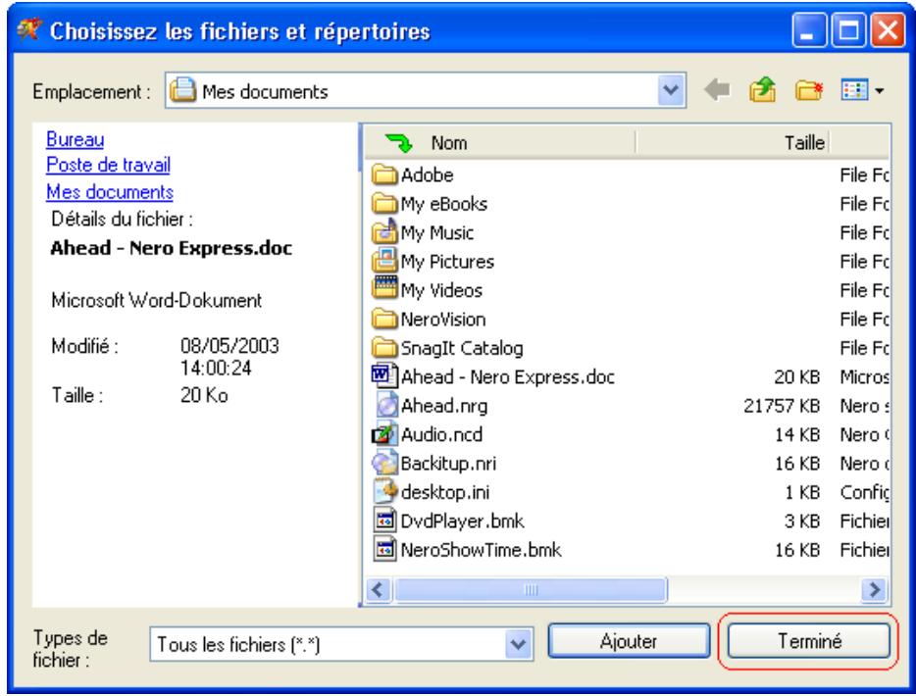Click the scroll right arrow in the file list
The image size is (916, 696).
coord(875,590)
